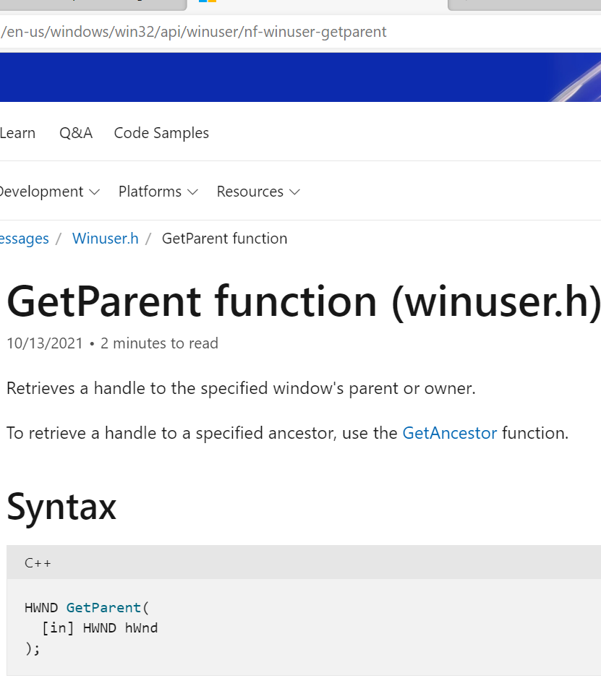Follow the GetAncestor function link
The image size is (601, 686).
coord(449,434)
